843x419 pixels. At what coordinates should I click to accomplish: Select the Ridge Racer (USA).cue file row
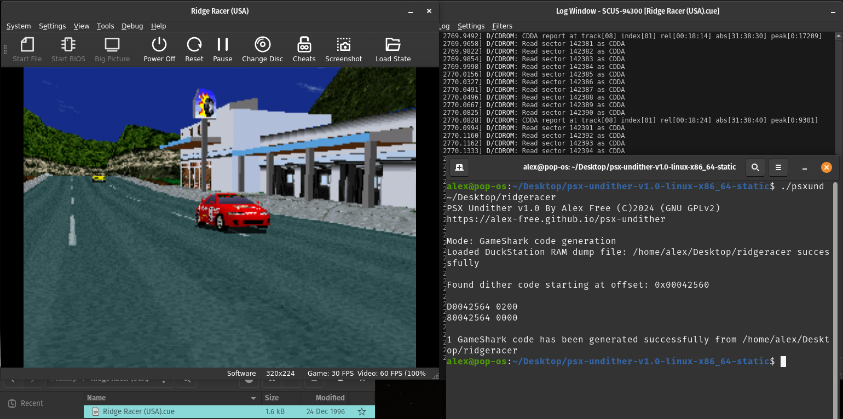pyautogui.click(x=229, y=411)
